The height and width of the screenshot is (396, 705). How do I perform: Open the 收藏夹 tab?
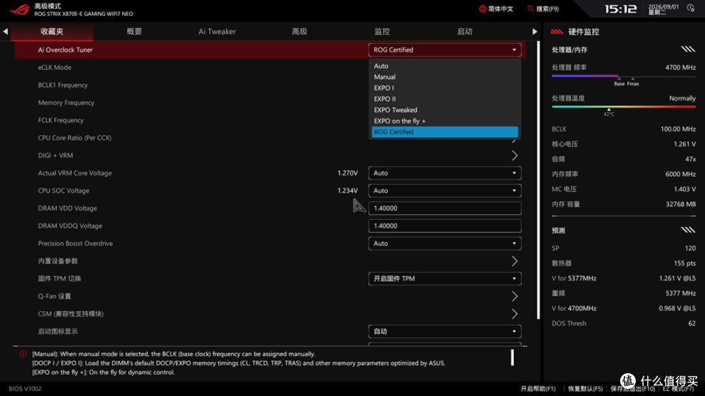point(52,31)
